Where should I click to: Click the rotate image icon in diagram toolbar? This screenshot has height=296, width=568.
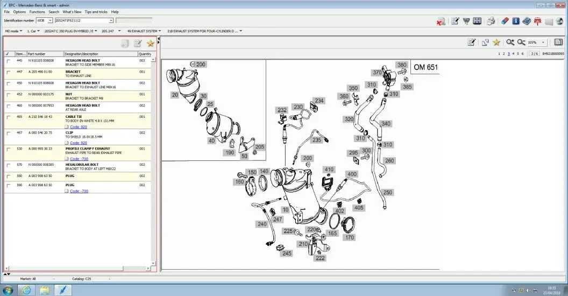point(485,43)
